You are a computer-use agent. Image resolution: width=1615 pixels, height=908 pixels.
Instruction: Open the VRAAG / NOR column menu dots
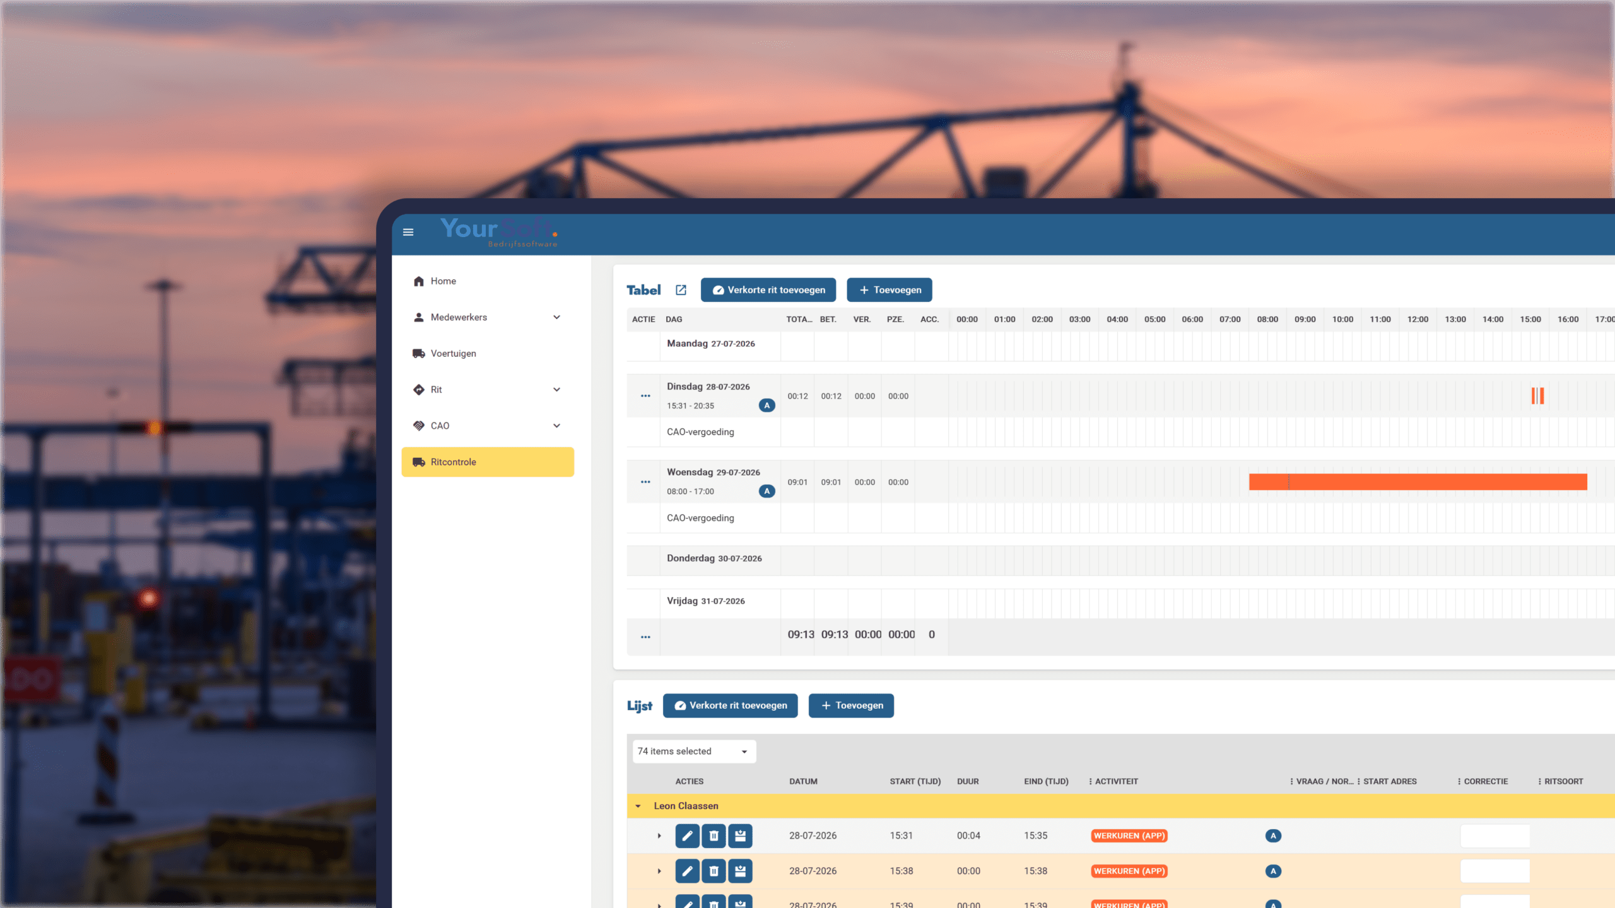click(1291, 782)
